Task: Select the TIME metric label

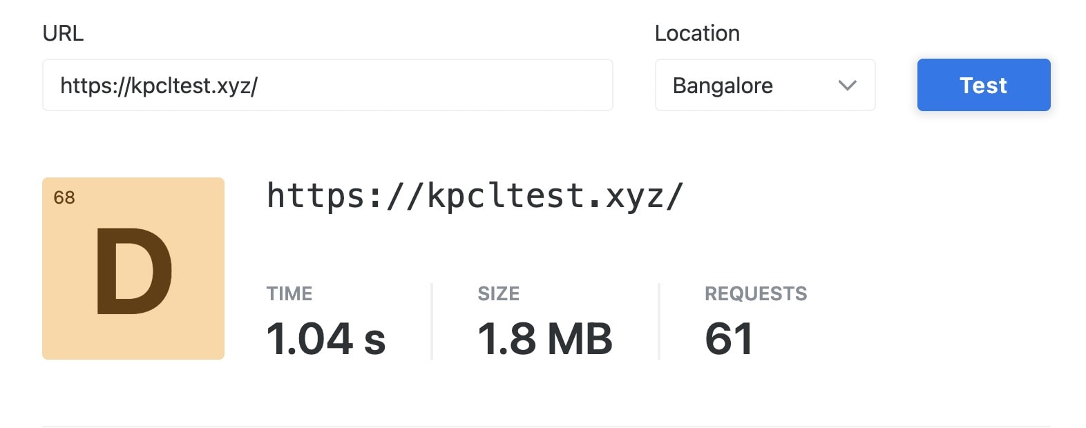Action: coord(289,294)
